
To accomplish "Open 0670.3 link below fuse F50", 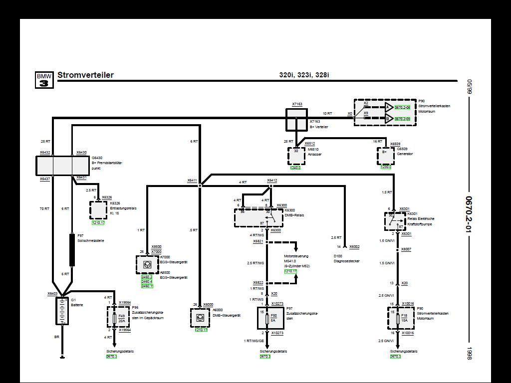I will coord(265,357).
